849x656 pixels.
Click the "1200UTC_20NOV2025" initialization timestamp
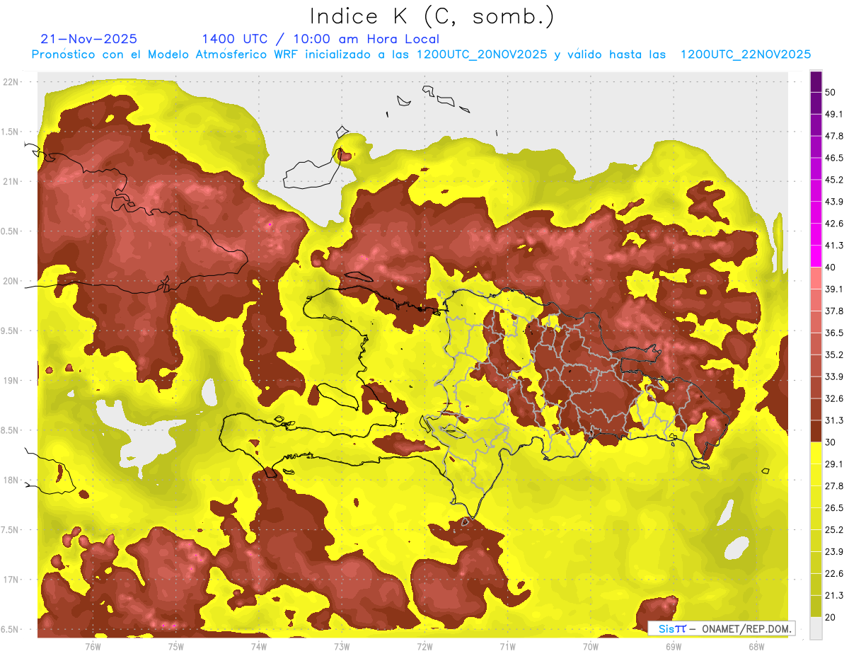coord(481,54)
